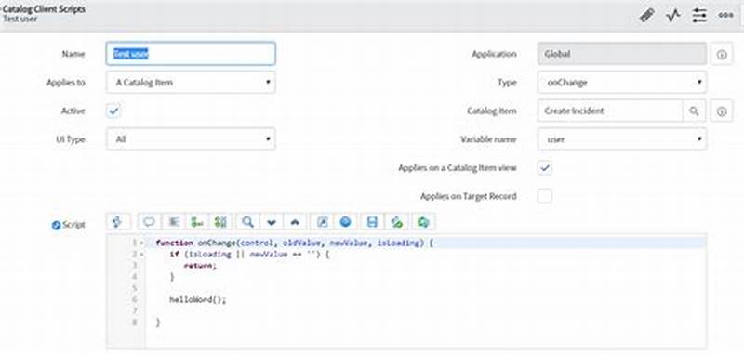This screenshot has width=744, height=354.
Task: Open the UI Type dropdown
Action: click(x=191, y=139)
